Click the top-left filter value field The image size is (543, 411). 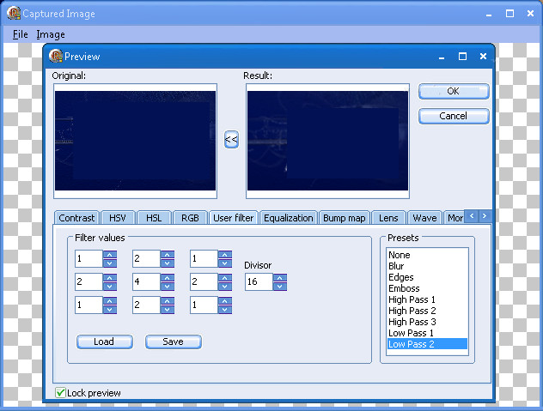[x=89, y=259]
